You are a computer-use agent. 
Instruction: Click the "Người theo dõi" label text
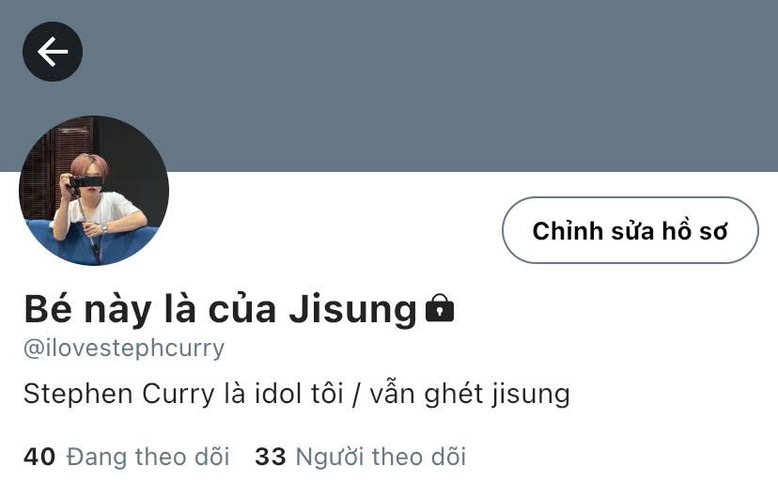pyautogui.click(x=381, y=457)
